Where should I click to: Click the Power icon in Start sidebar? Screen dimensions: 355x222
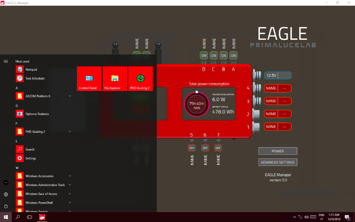coord(6,206)
